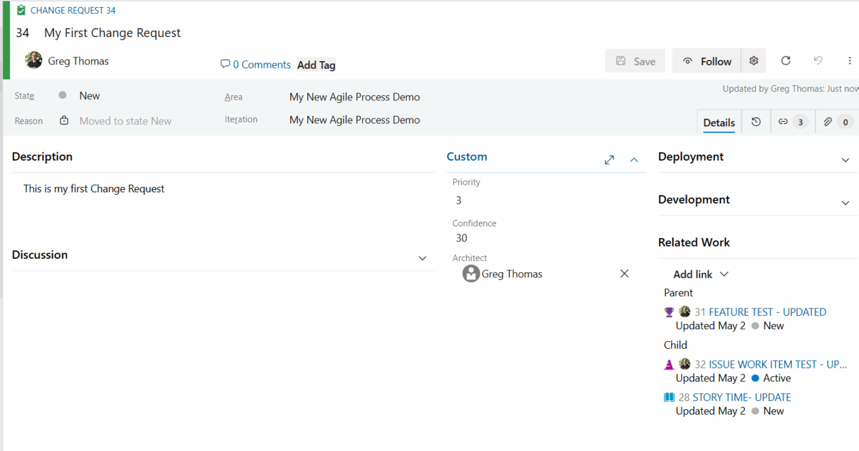Switch to the Details tab

[x=718, y=122]
